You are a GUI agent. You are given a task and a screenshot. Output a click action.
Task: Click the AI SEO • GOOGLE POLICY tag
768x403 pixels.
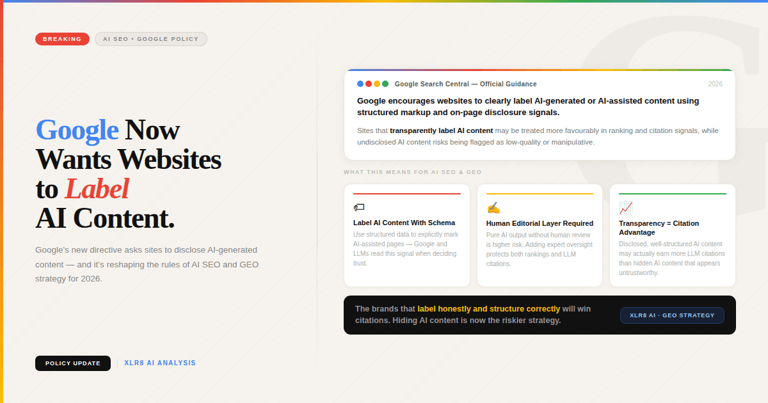151,39
